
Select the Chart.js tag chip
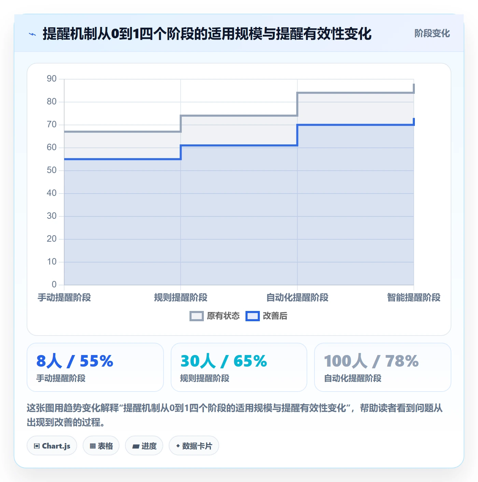(52, 445)
